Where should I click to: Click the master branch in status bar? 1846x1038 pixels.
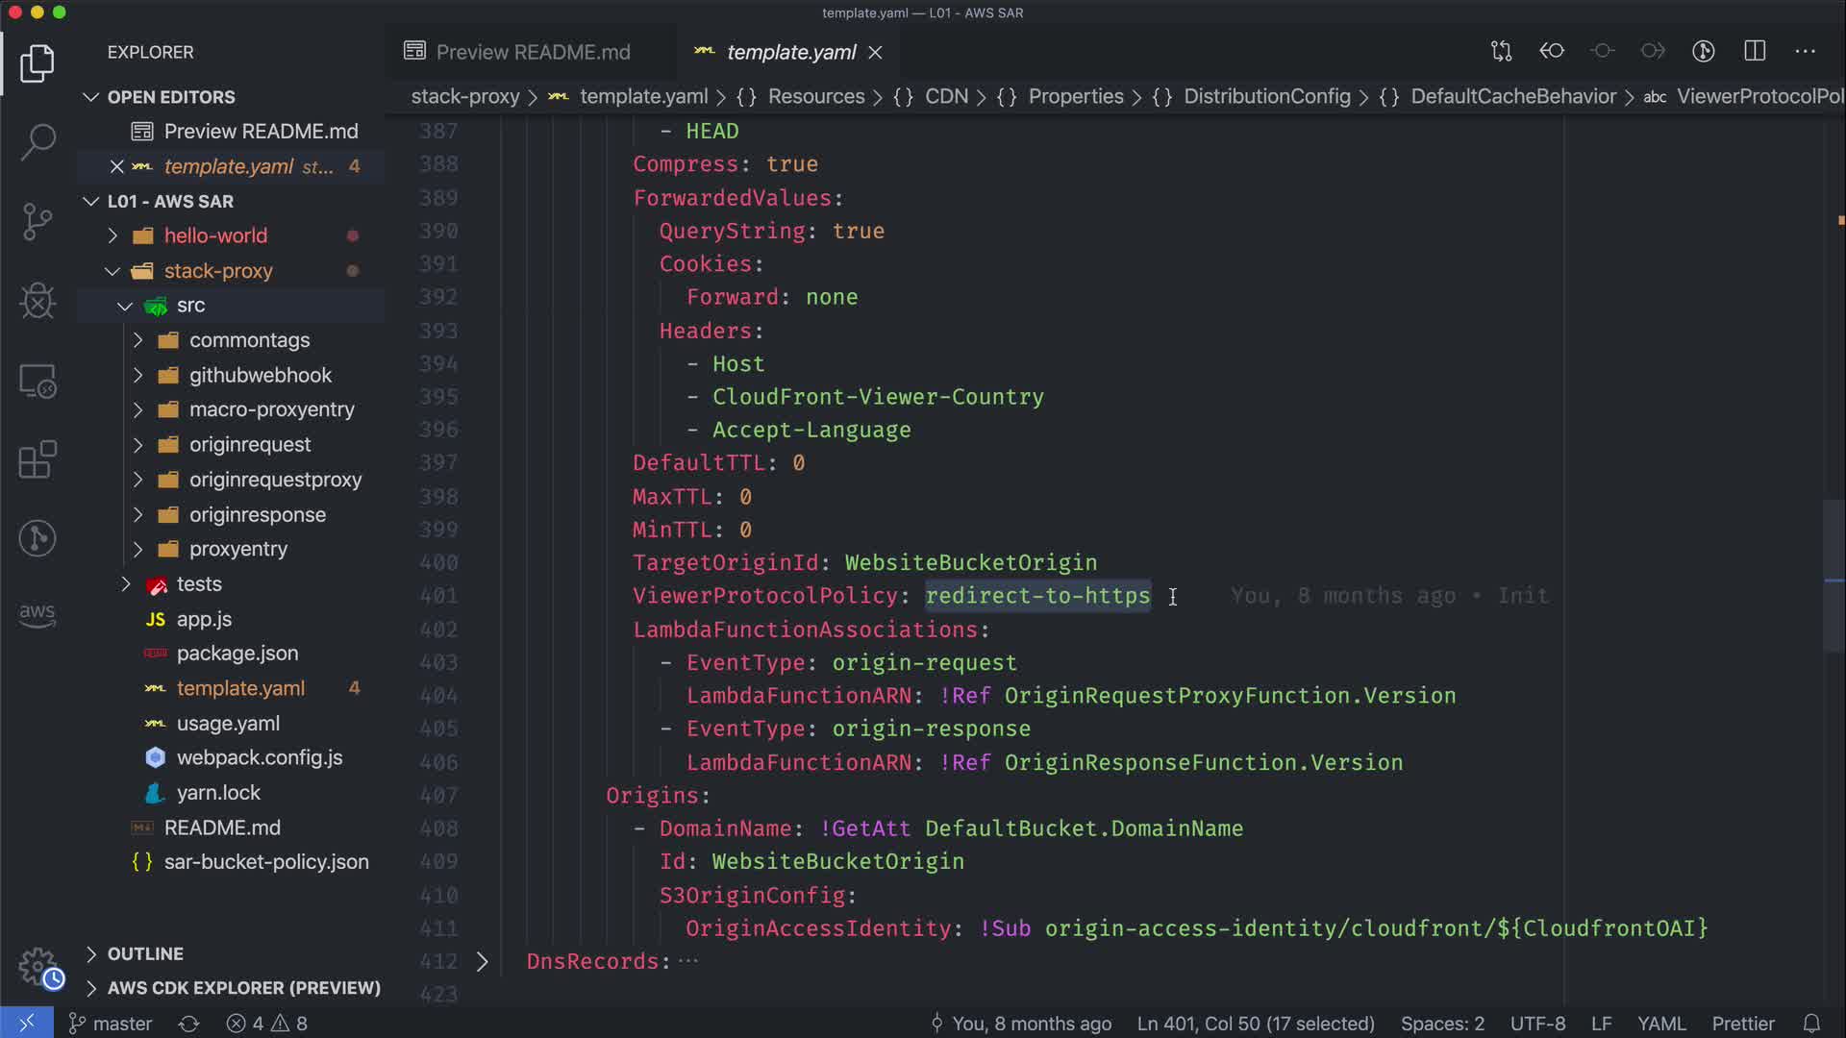pos(112,1024)
